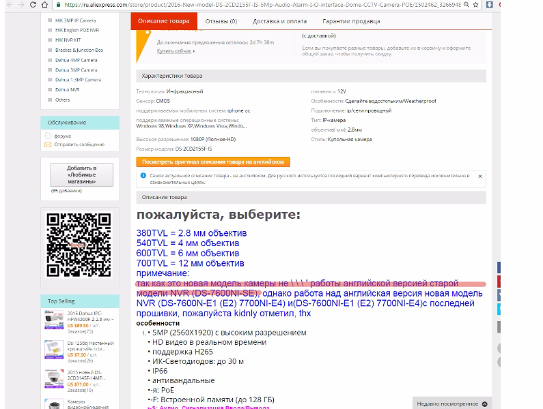The image size is (543, 409).
Task: Click the address bar URL
Action: point(262,5)
